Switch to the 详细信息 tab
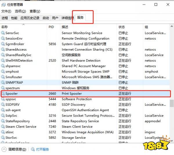The width and height of the screenshot is (174, 155). (68, 18)
